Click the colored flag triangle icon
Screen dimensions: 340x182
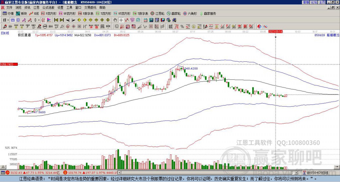[49, 20]
